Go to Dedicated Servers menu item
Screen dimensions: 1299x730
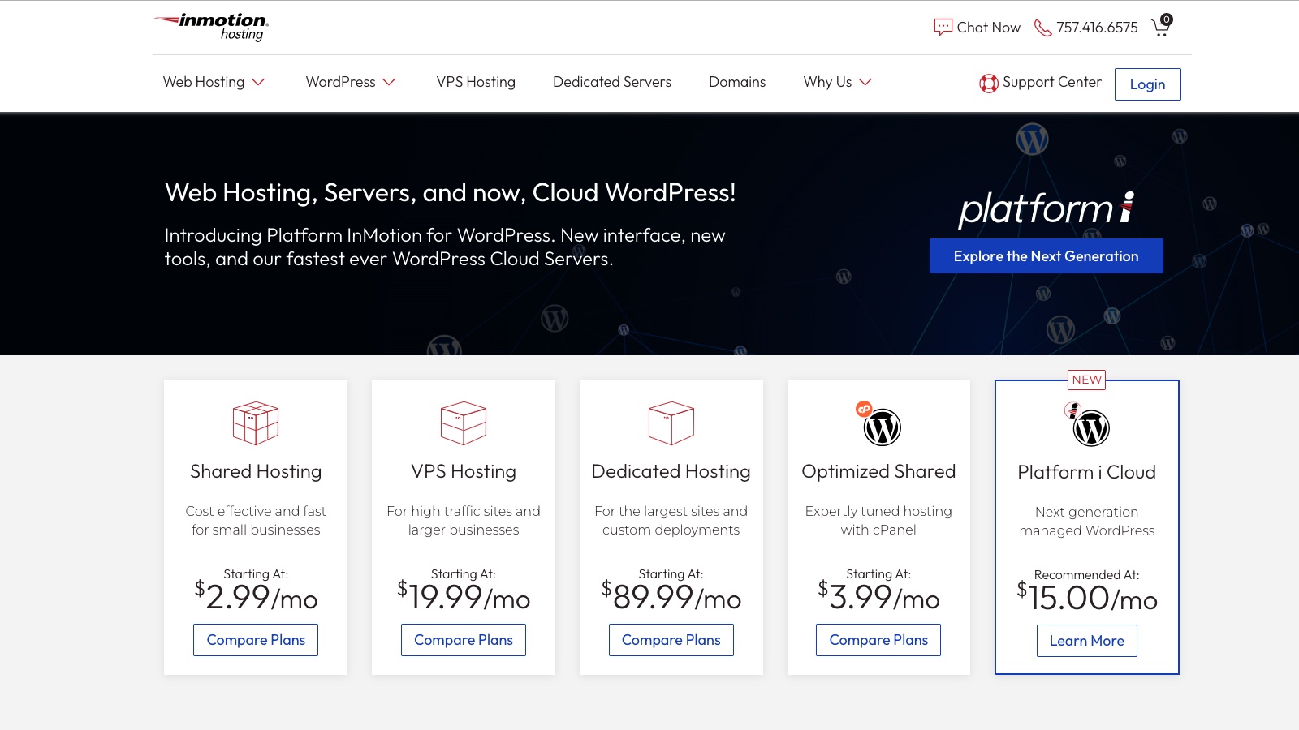pos(612,82)
